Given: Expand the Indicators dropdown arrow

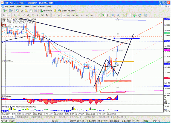Looking at the screenshot, I should tap(136, 15).
